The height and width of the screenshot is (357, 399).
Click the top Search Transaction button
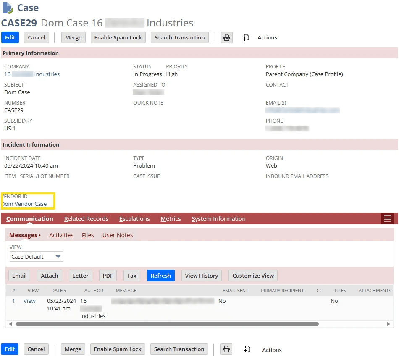(x=179, y=38)
